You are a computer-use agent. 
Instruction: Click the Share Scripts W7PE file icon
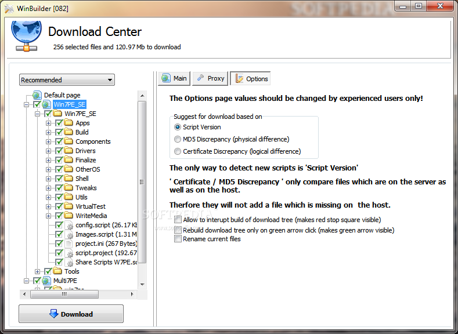click(69, 262)
